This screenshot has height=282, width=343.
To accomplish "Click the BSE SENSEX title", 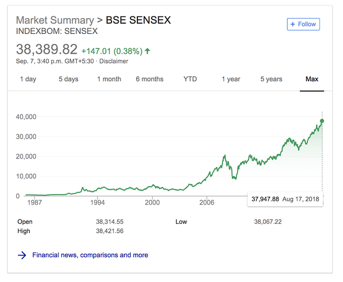I will point(138,20).
